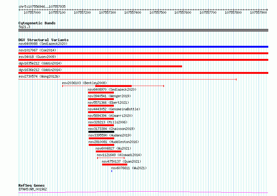Click the dgv1635e212 red variant bar
Image resolution: width=277 pixels, height=196 pixels.
pos(100,66)
